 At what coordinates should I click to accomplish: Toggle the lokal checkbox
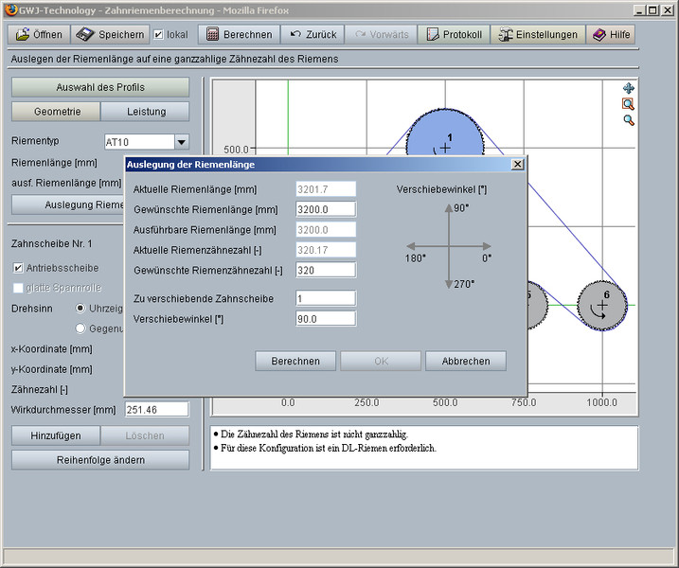[x=158, y=35]
